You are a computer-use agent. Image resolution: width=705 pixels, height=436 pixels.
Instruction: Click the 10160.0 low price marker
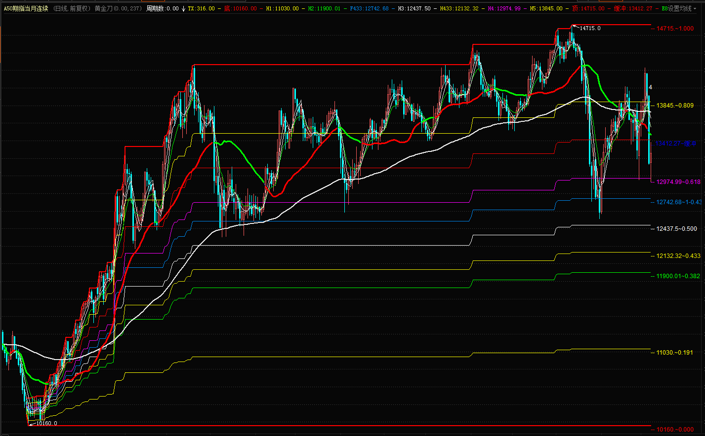(x=47, y=423)
